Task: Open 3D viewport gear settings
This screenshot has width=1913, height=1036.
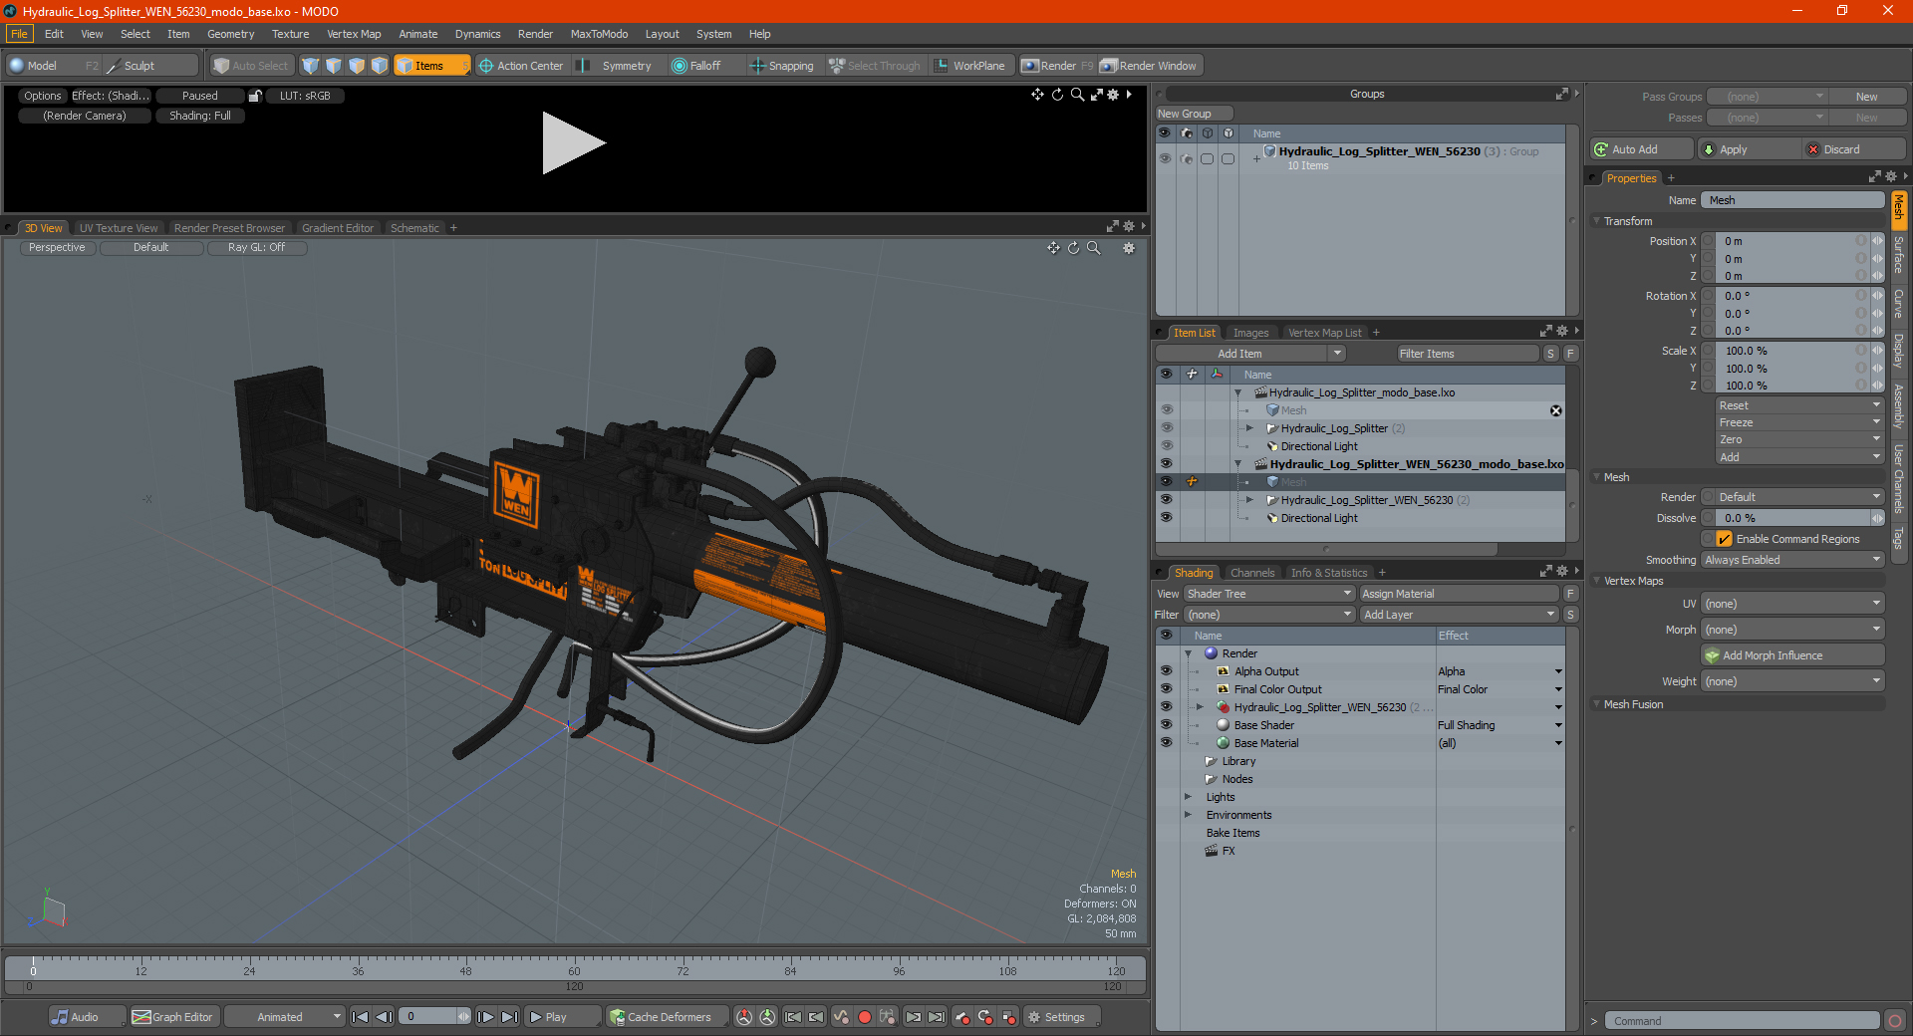Action: pos(1129,248)
